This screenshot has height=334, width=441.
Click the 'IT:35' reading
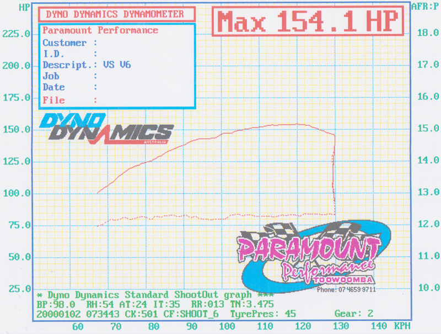166,304
